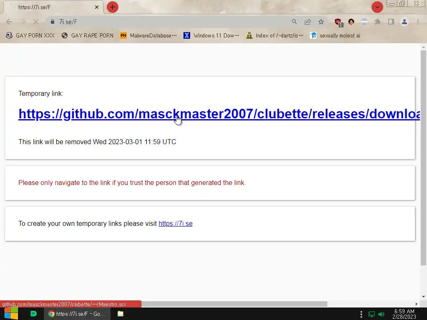Bookmark this page with the star icon
Screen dimensions: 427x320
point(321,22)
